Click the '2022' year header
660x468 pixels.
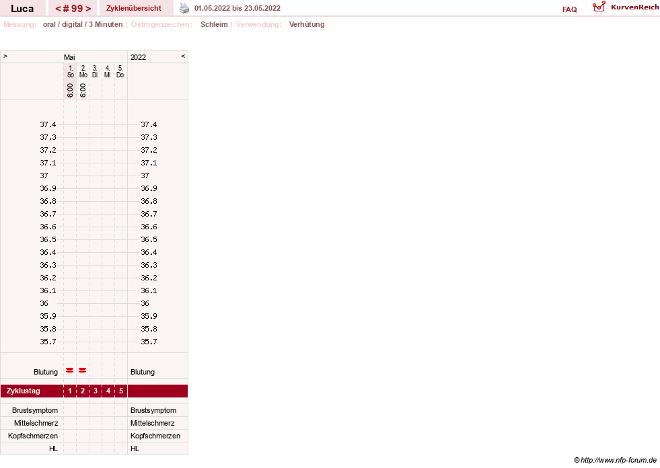click(138, 57)
